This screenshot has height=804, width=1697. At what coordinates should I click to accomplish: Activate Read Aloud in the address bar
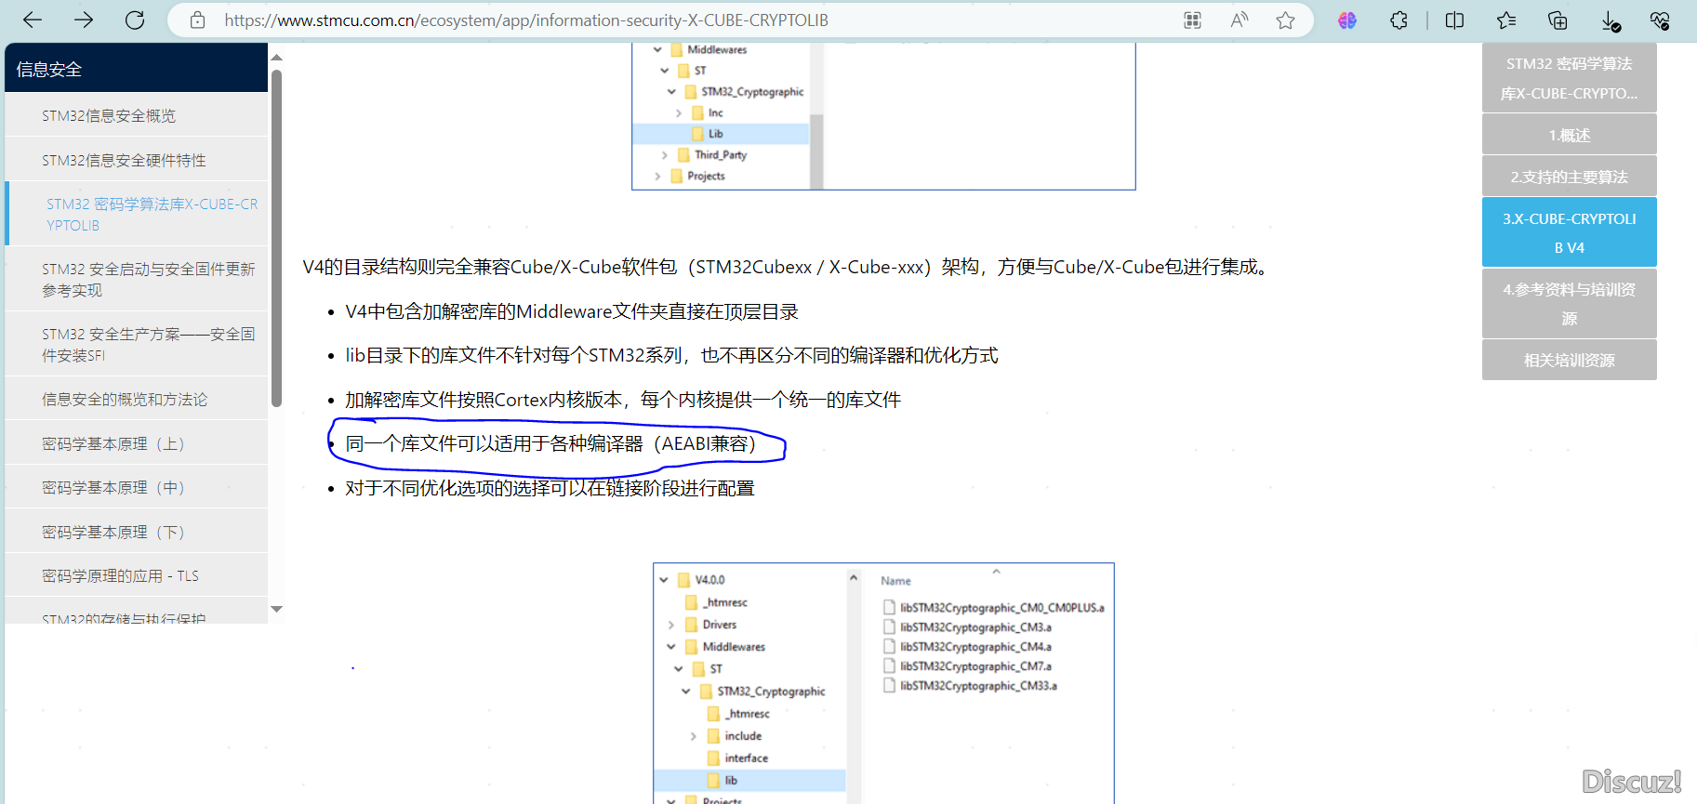[1239, 20]
